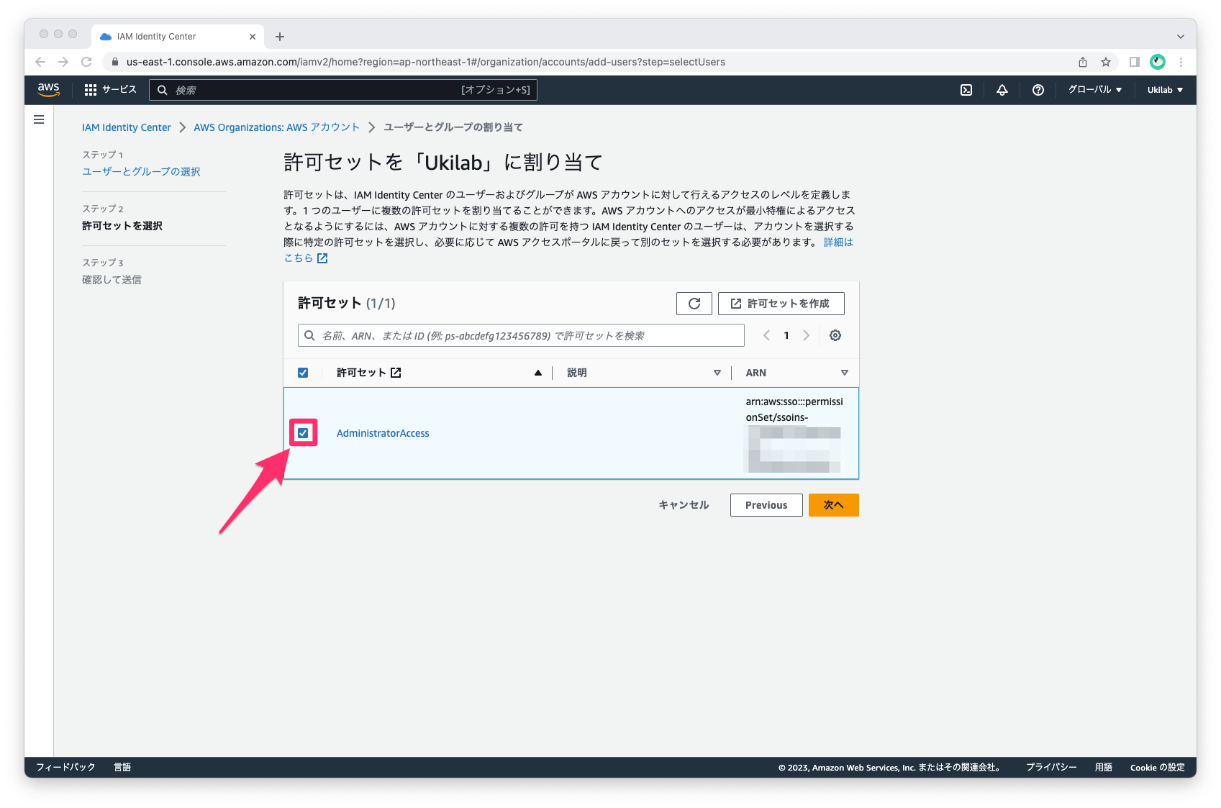Click the browser address bar URL
The width and height of the screenshot is (1221, 808).
425,62
